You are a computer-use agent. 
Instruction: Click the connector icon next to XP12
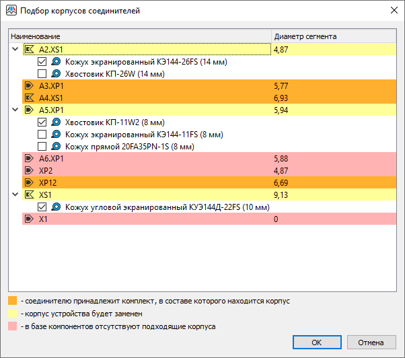29,182
